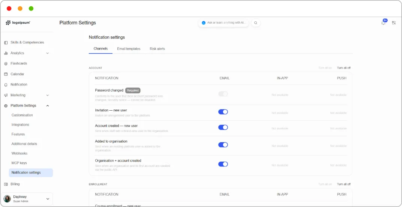Image resolution: width=402 pixels, height=207 pixels.
Task: Toggle Account created — new user email switch
Action: pos(223,127)
